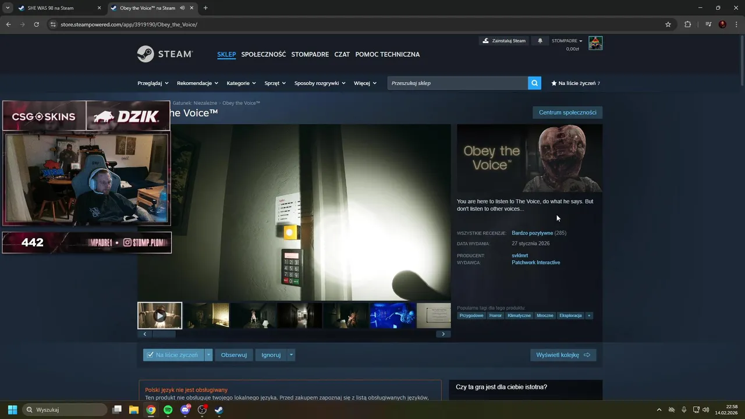Image resolution: width=745 pixels, height=419 pixels.
Task: Bookmark this page with the star icon
Action: (668, 24)
